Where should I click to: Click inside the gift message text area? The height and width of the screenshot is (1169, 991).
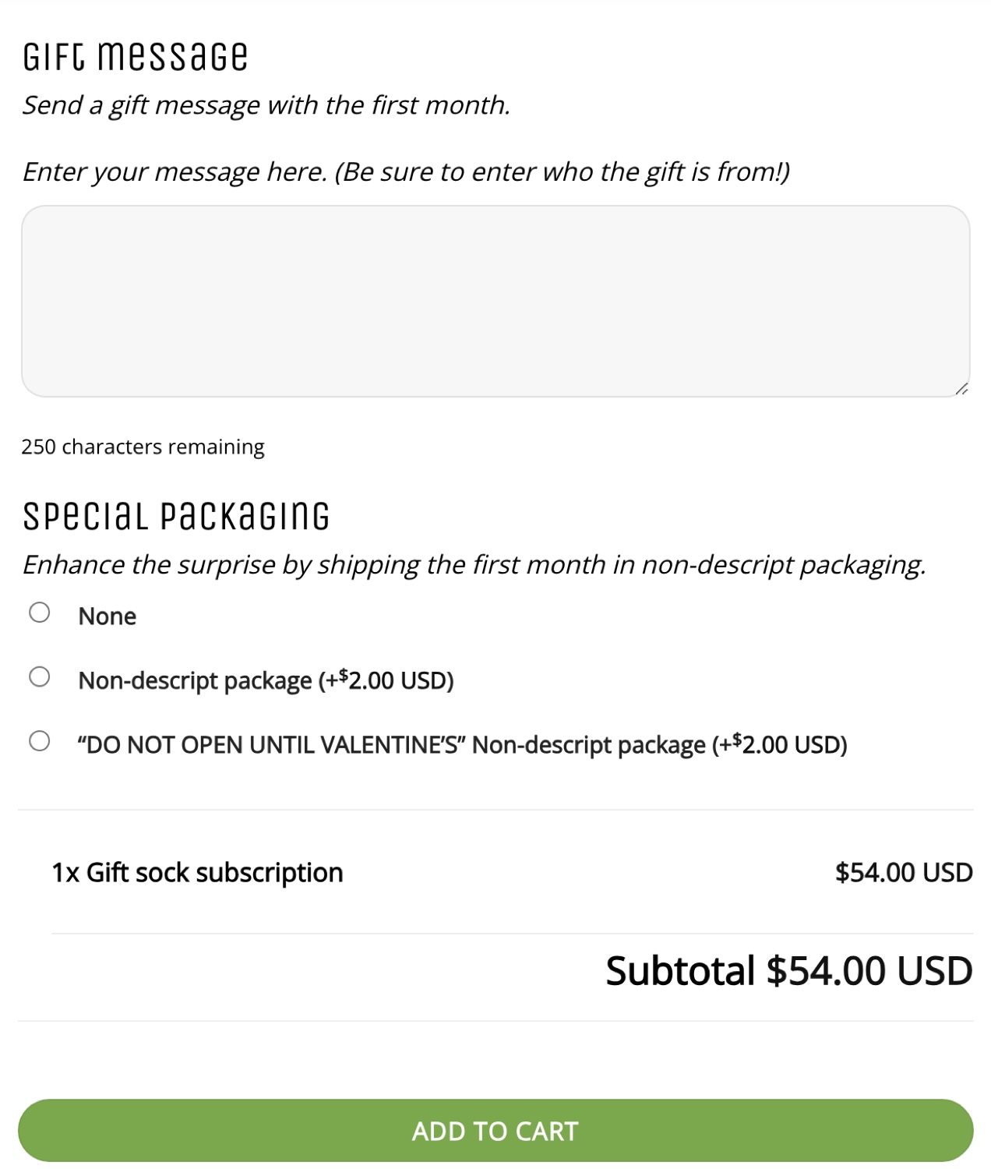click(495, 300)
